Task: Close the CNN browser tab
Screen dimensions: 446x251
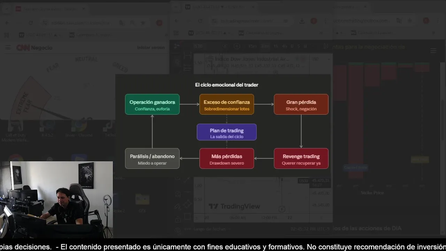Action: [x=84, y=9]
